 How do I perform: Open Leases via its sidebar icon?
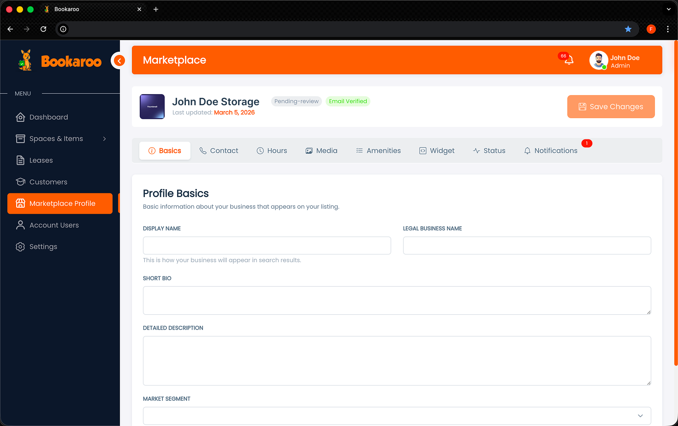click(20, 160)
